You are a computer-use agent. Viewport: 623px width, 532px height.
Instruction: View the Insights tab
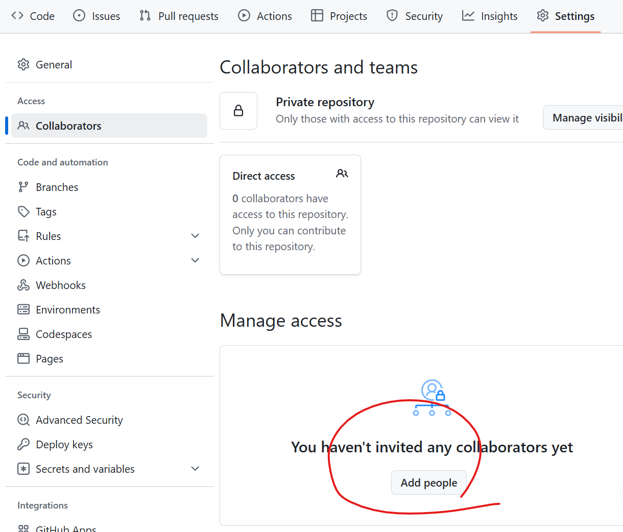[490, 16]
